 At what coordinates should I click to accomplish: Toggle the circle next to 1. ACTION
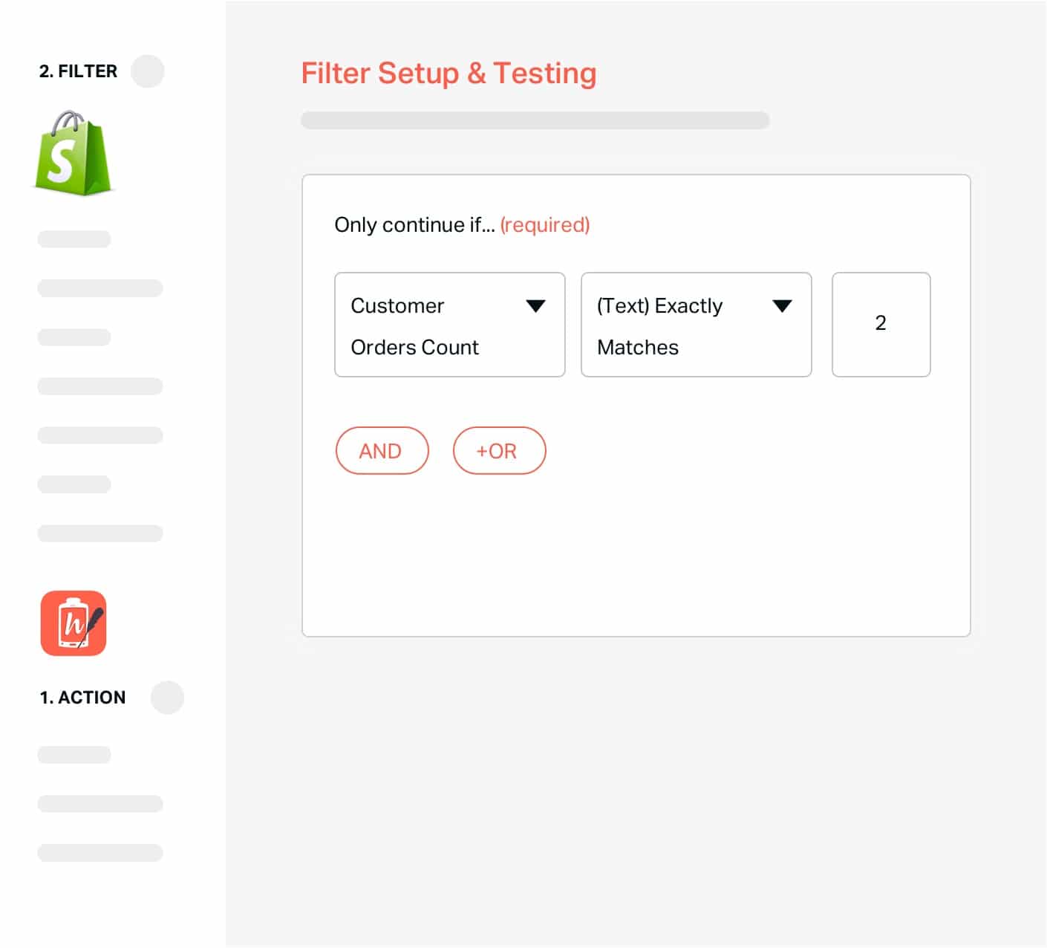[167, 698]
